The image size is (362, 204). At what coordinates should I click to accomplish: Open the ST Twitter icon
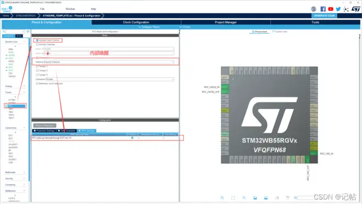pos(338,9)
